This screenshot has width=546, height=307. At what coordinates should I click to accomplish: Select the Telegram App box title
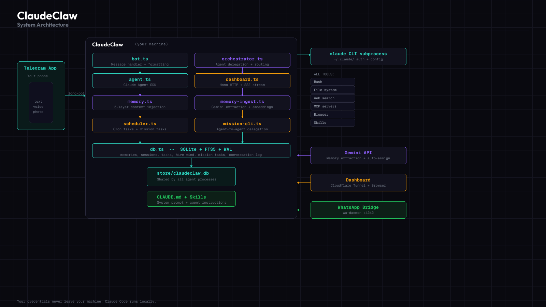(x=40, y=68)
